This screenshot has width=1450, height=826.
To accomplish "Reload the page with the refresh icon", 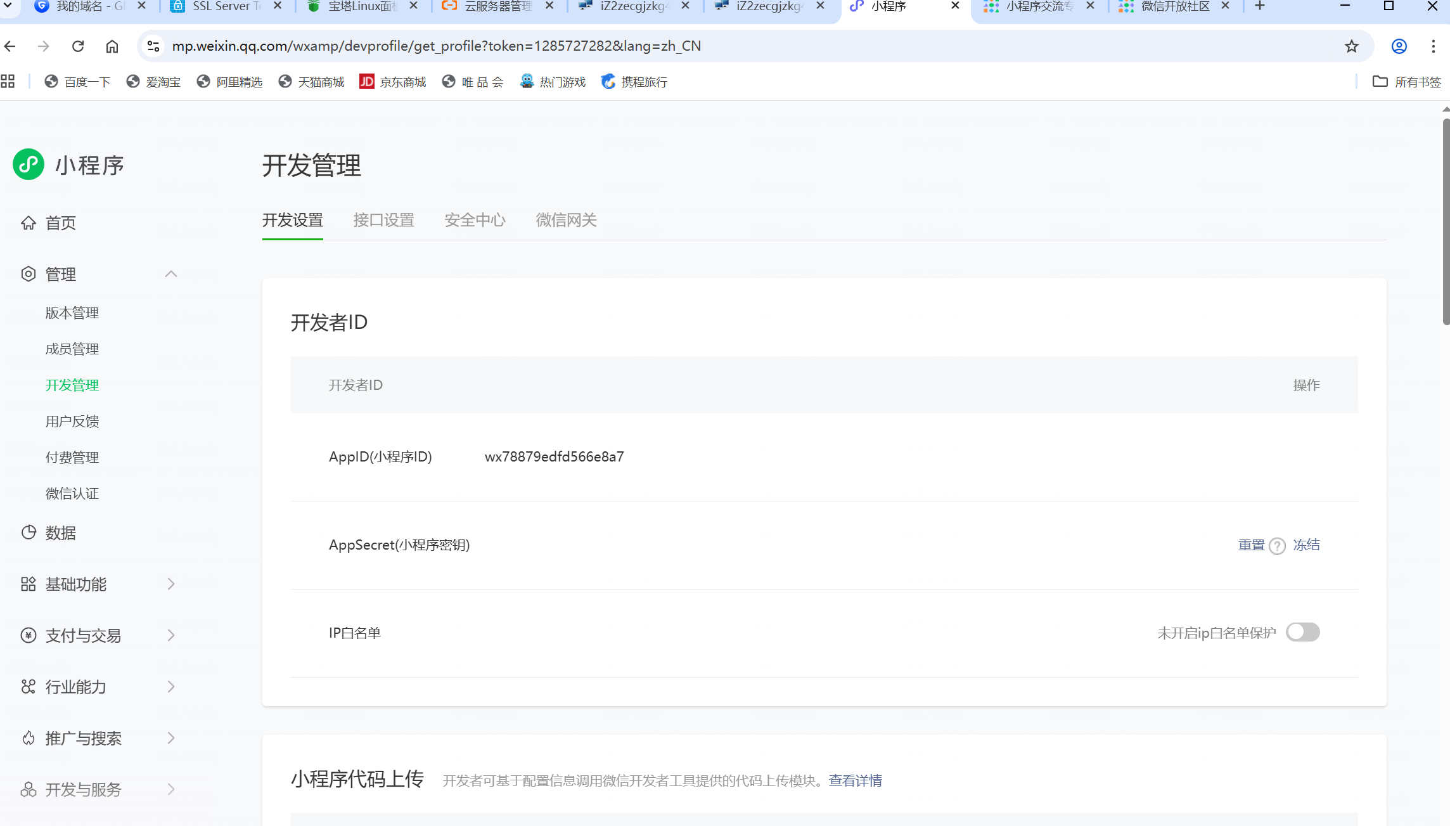I will tap(78, 46).
